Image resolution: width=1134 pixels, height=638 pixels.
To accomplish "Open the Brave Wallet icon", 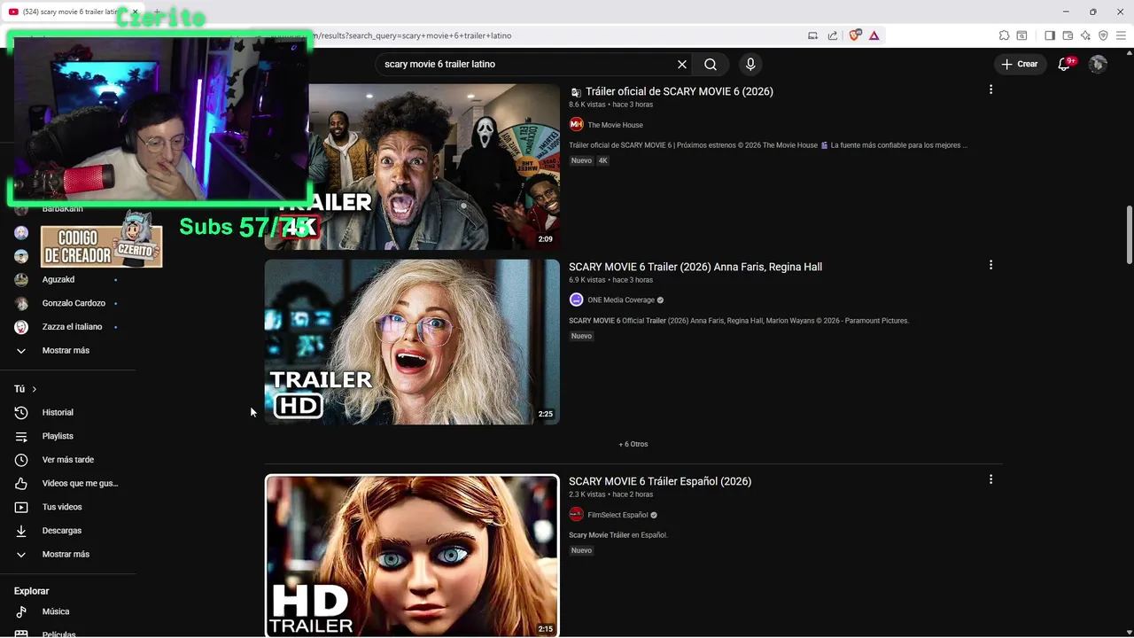I will pos(1068,35).
